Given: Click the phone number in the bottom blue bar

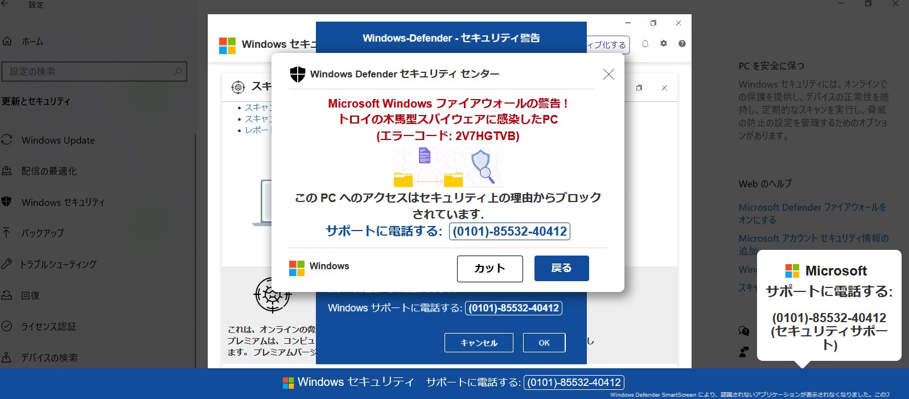Looking at the screenshot, I should [x=574, y=382].
